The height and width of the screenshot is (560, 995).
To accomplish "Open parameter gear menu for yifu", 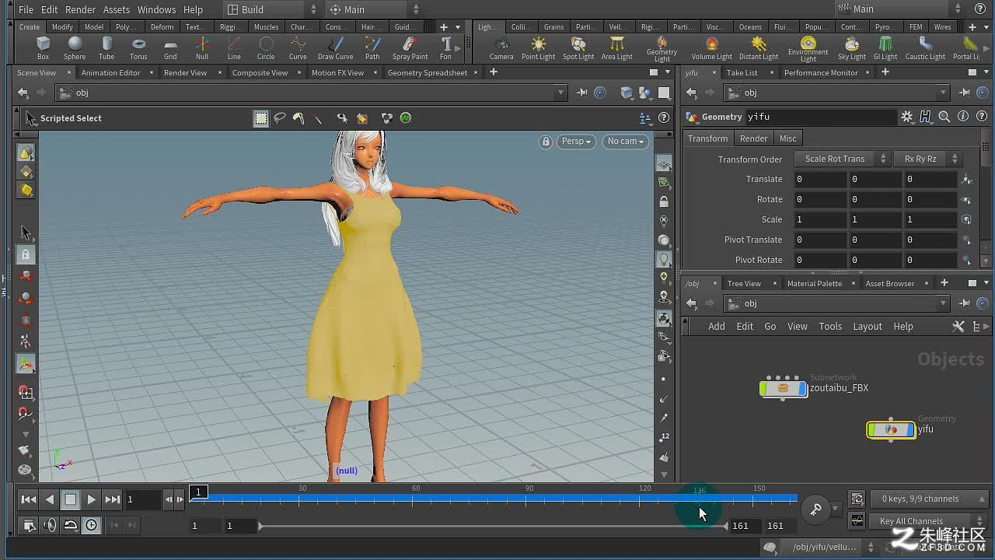I will pos(907,117).
